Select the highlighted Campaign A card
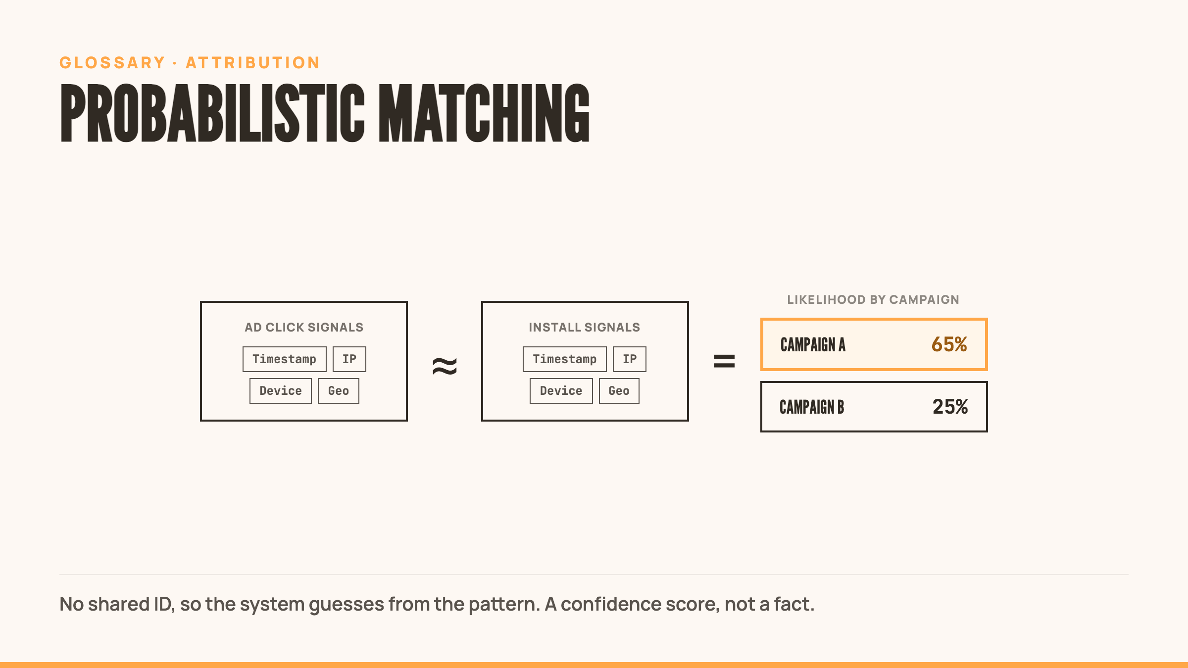Image resolution: width=1188 pixels, height=668 pixels. pos(874,344)
